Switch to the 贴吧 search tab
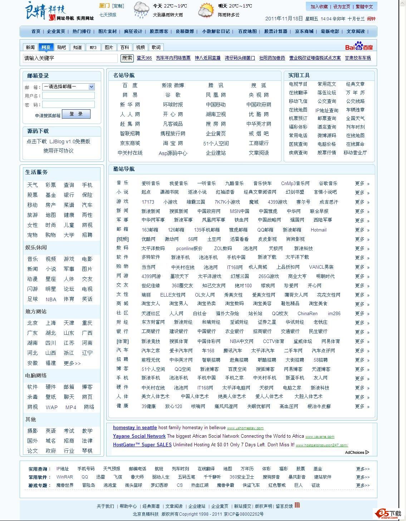Screen dimensions: 406x521 coord(62,47)
